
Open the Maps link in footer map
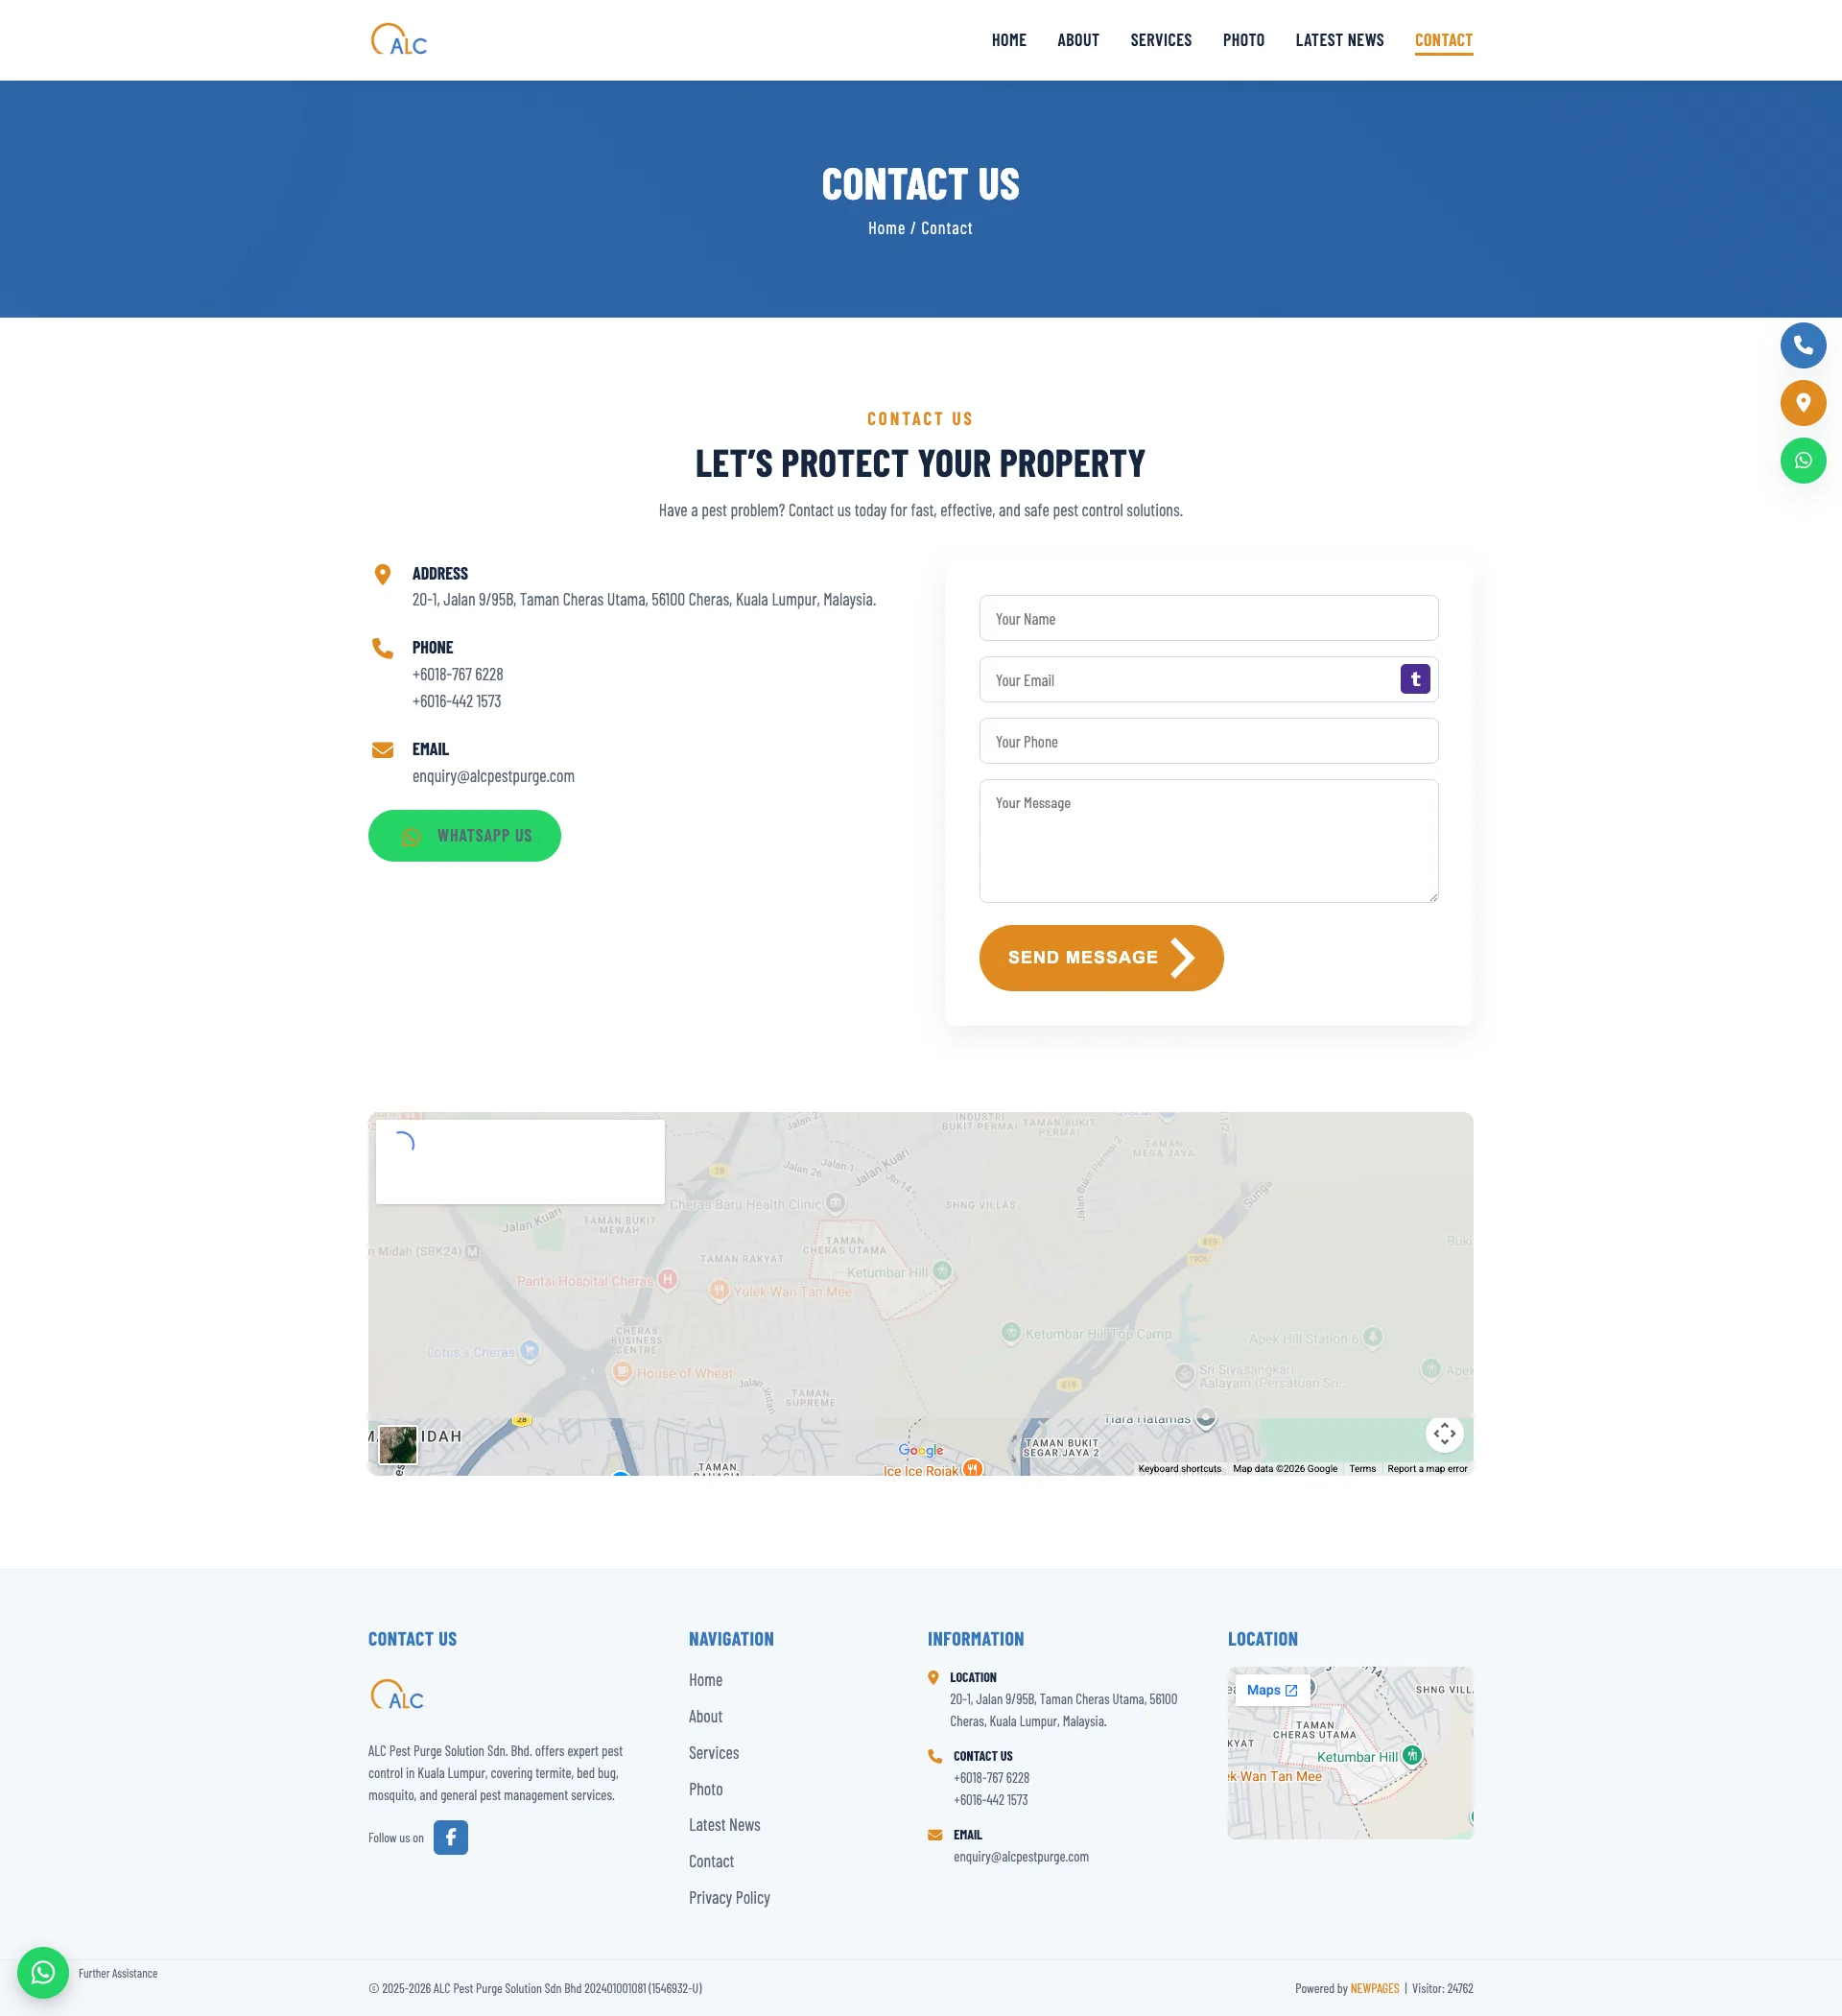click(x=1271, y=1690)
